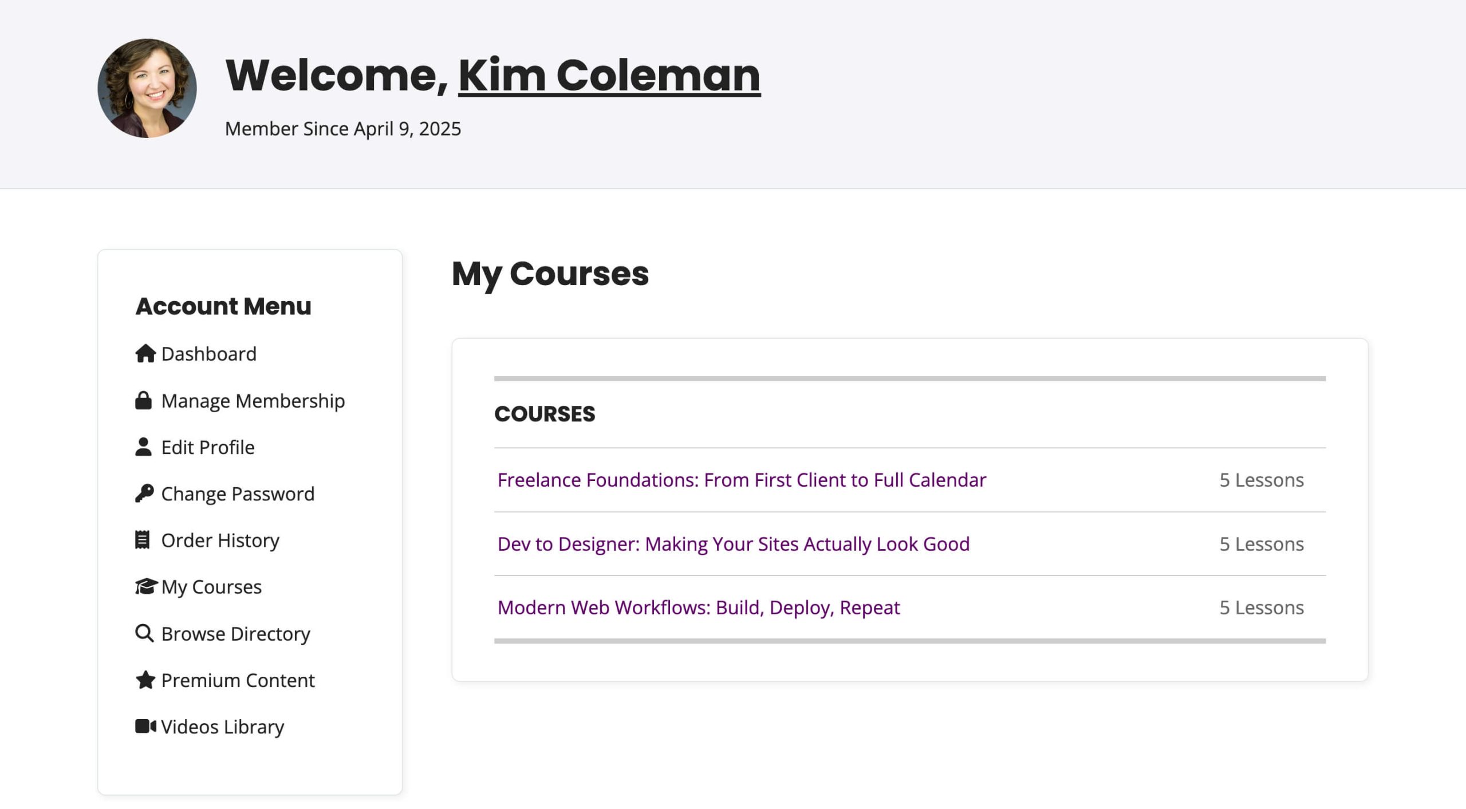Viewport: 1466px width, 809px height.
Task: Select the magnifying glass icon for Browse Directory
Action: coord(144,633)
